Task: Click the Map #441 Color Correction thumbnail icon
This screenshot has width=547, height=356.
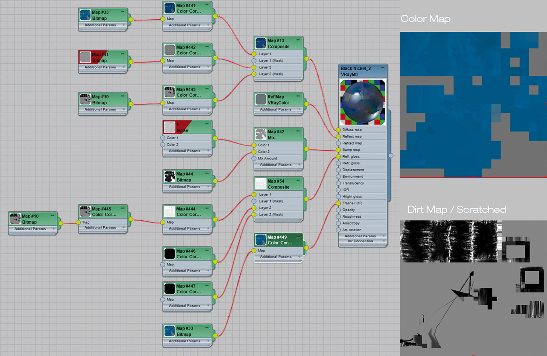Action: 170,8
